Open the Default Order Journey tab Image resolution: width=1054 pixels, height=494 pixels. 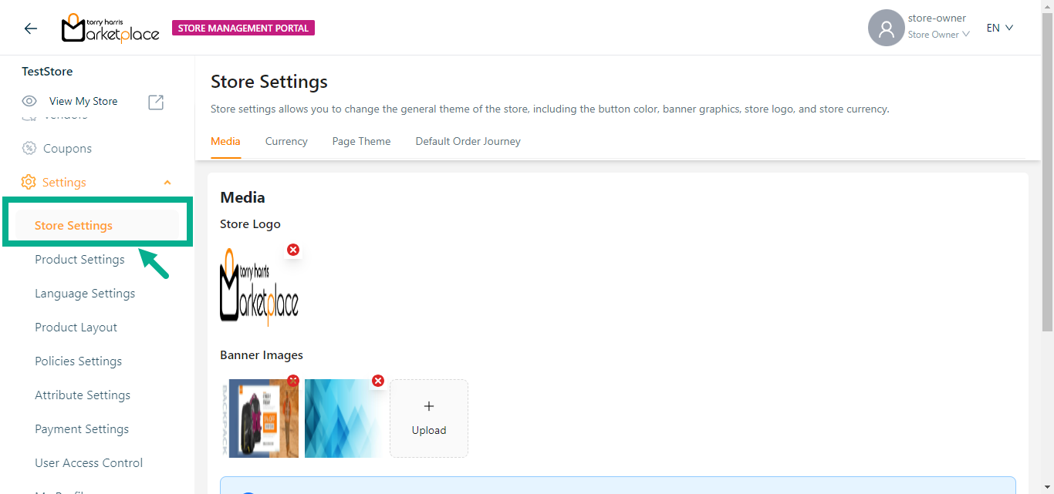(468, 141)
